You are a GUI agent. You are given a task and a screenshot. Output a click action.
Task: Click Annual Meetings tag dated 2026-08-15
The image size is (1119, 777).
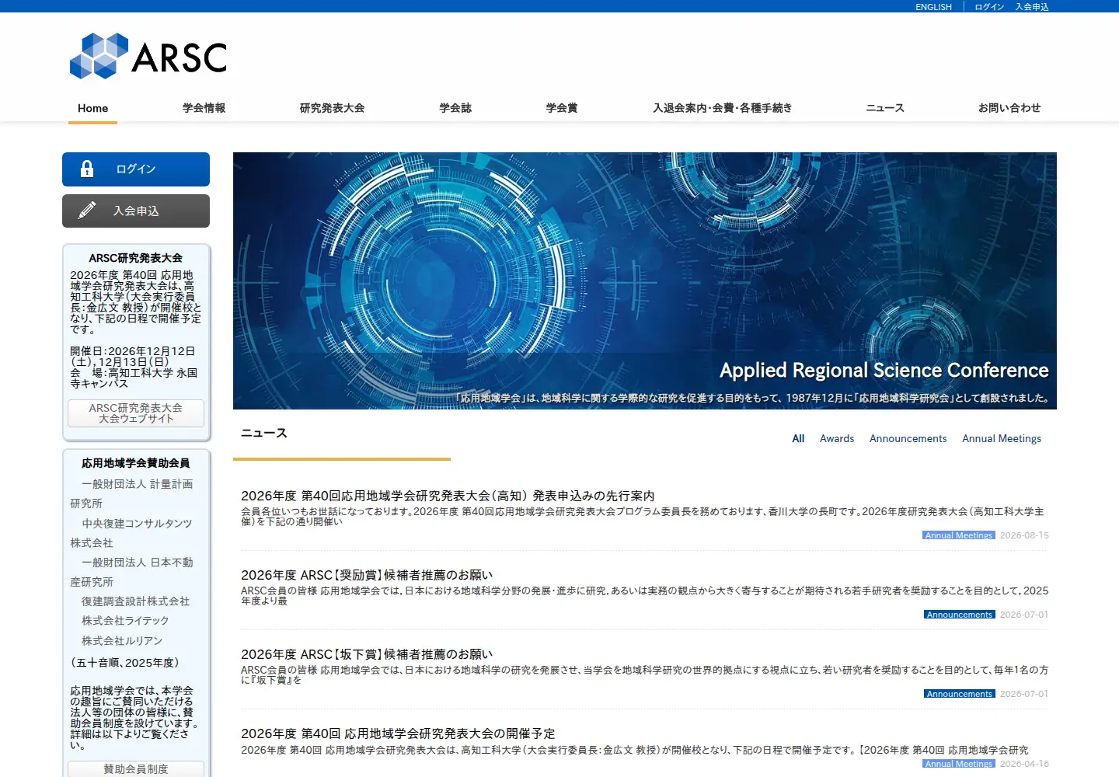(959, 535)
